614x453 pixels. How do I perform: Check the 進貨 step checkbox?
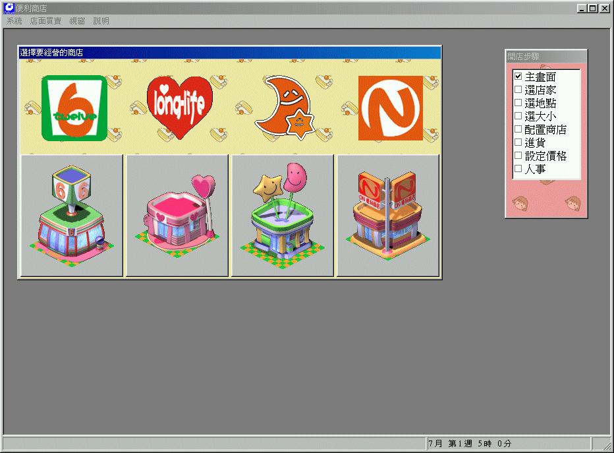[x=518, y=142]
